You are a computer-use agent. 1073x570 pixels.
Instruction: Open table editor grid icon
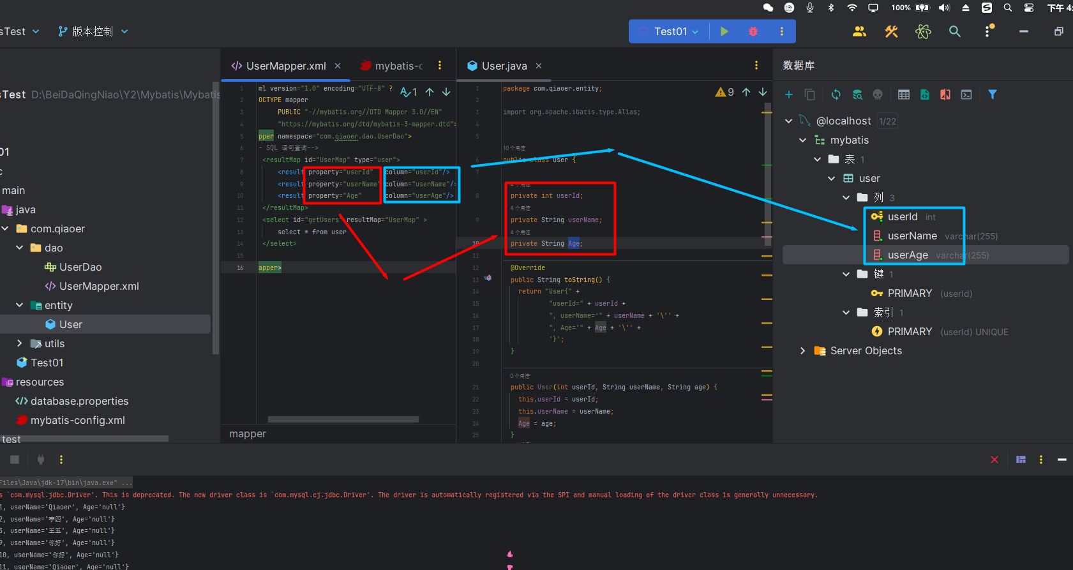pyautogui.click(x=904, y=94)
